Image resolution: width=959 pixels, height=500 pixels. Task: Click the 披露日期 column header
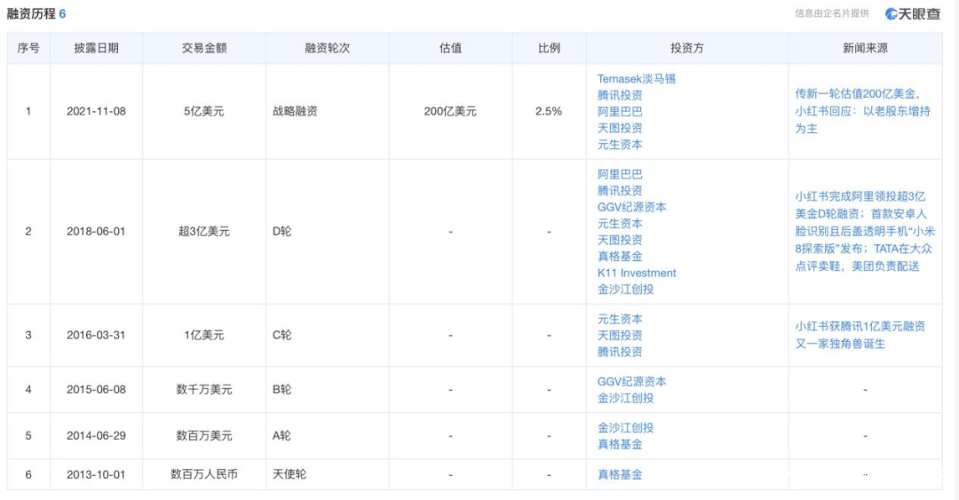click(96, 48)
